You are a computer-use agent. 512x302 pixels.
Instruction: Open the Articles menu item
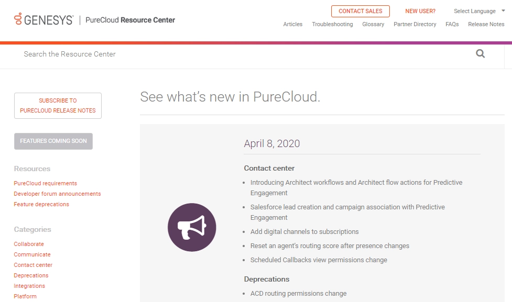pos(292,24)
